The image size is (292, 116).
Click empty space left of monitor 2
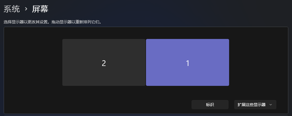33,62
